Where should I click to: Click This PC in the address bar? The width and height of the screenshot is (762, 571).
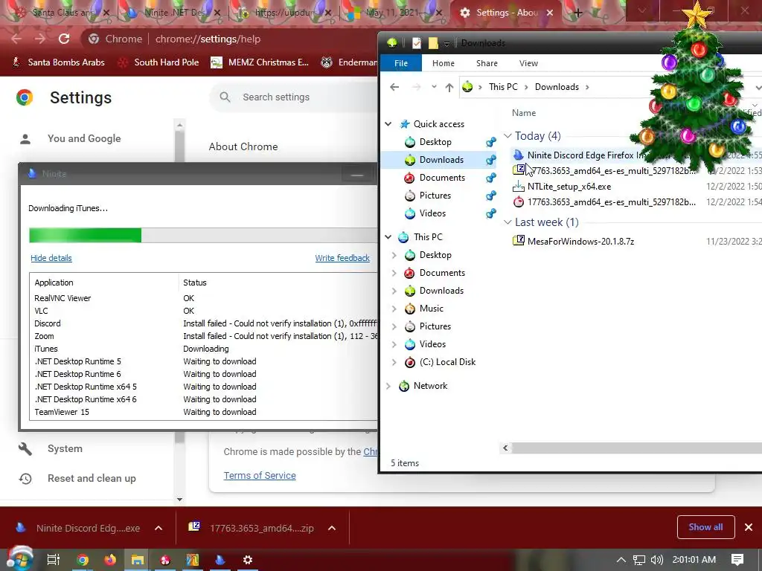coord(503,87)
